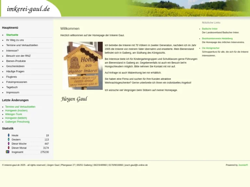Follow the Gaiberger Presshonig link
Screen dimensions: 250x187
point(17,122)
